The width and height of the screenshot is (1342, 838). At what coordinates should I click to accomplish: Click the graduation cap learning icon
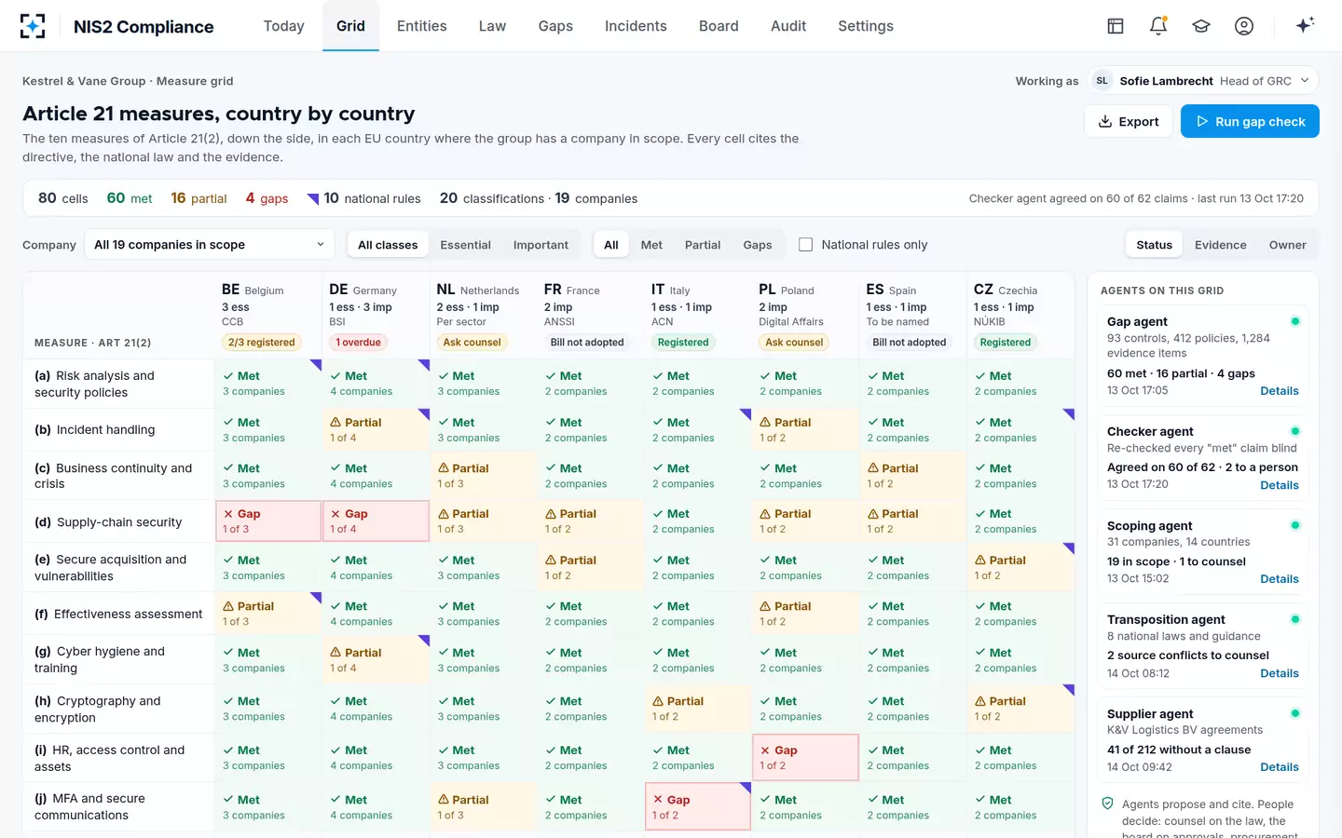(1201, 26)
